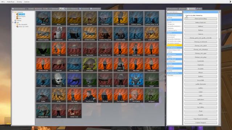Spawn the Zombie Torso NPC

(x=74, y=111)
